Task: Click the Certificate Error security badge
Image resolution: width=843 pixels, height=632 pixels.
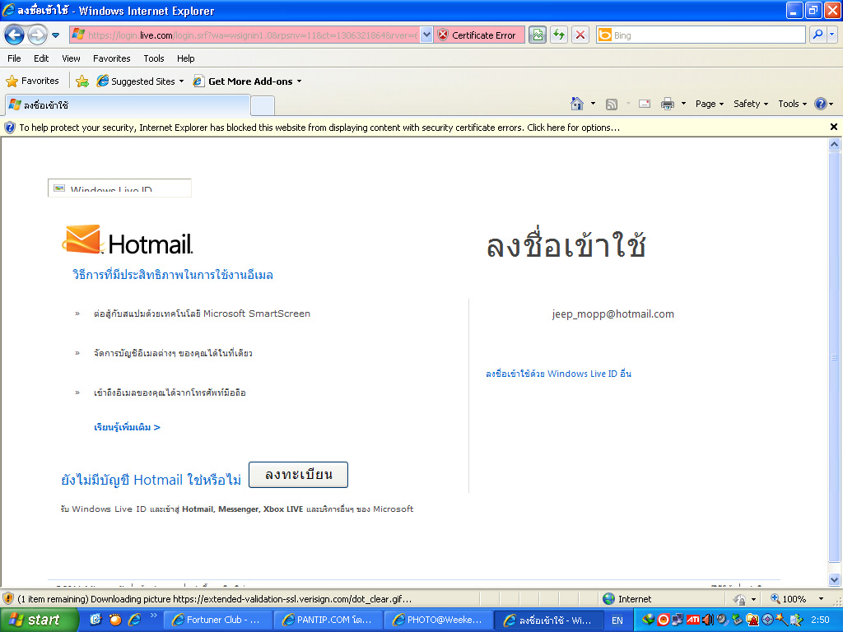Action: click(477, 35)
